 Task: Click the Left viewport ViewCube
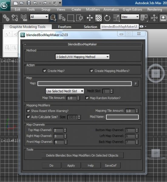[156, 153]
